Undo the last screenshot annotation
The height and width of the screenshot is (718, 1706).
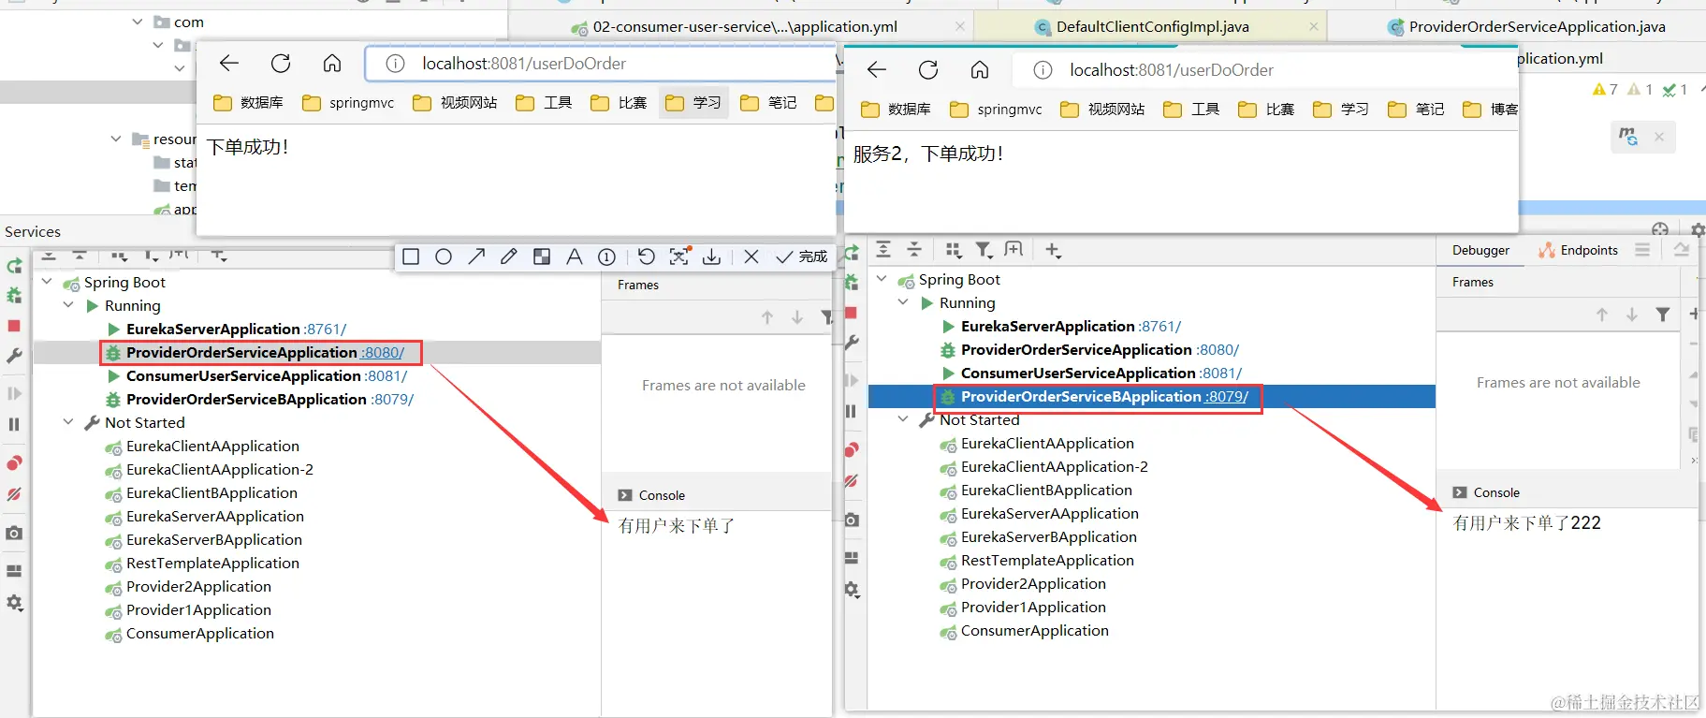[647, 256]
